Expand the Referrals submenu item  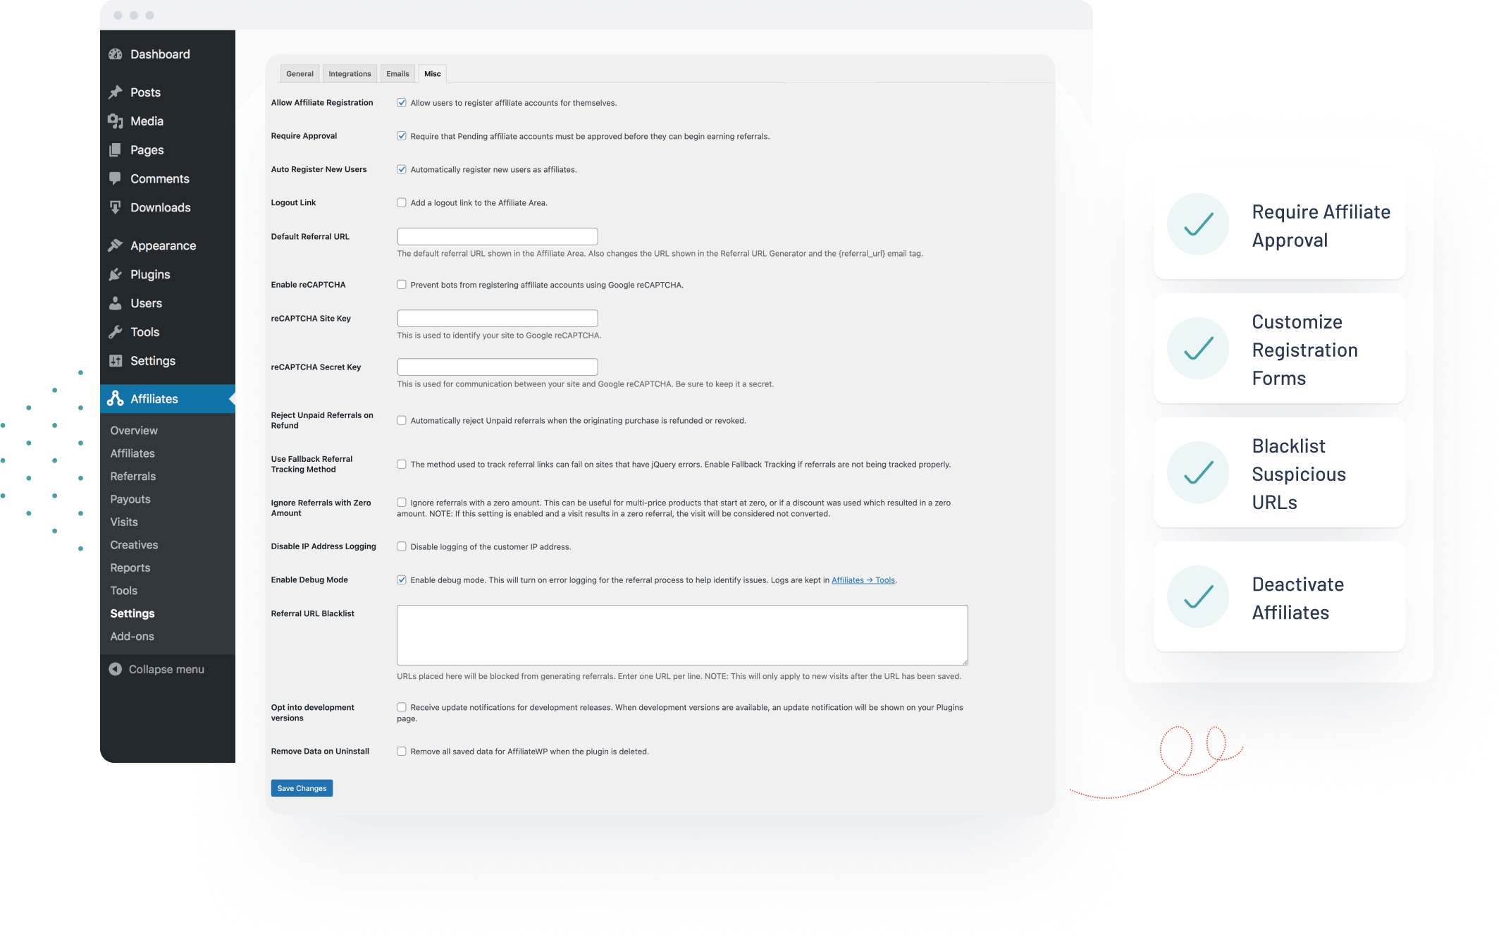(132, 475)
